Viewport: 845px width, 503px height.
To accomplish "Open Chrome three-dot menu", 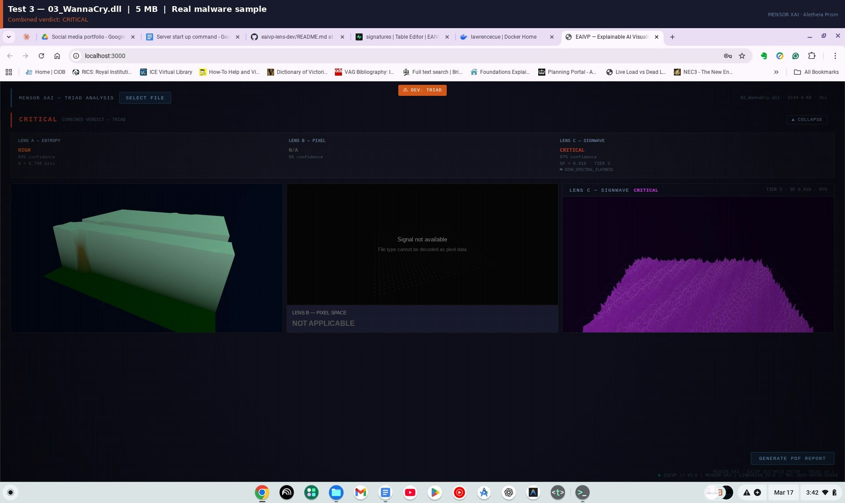I will pos(835,56).
